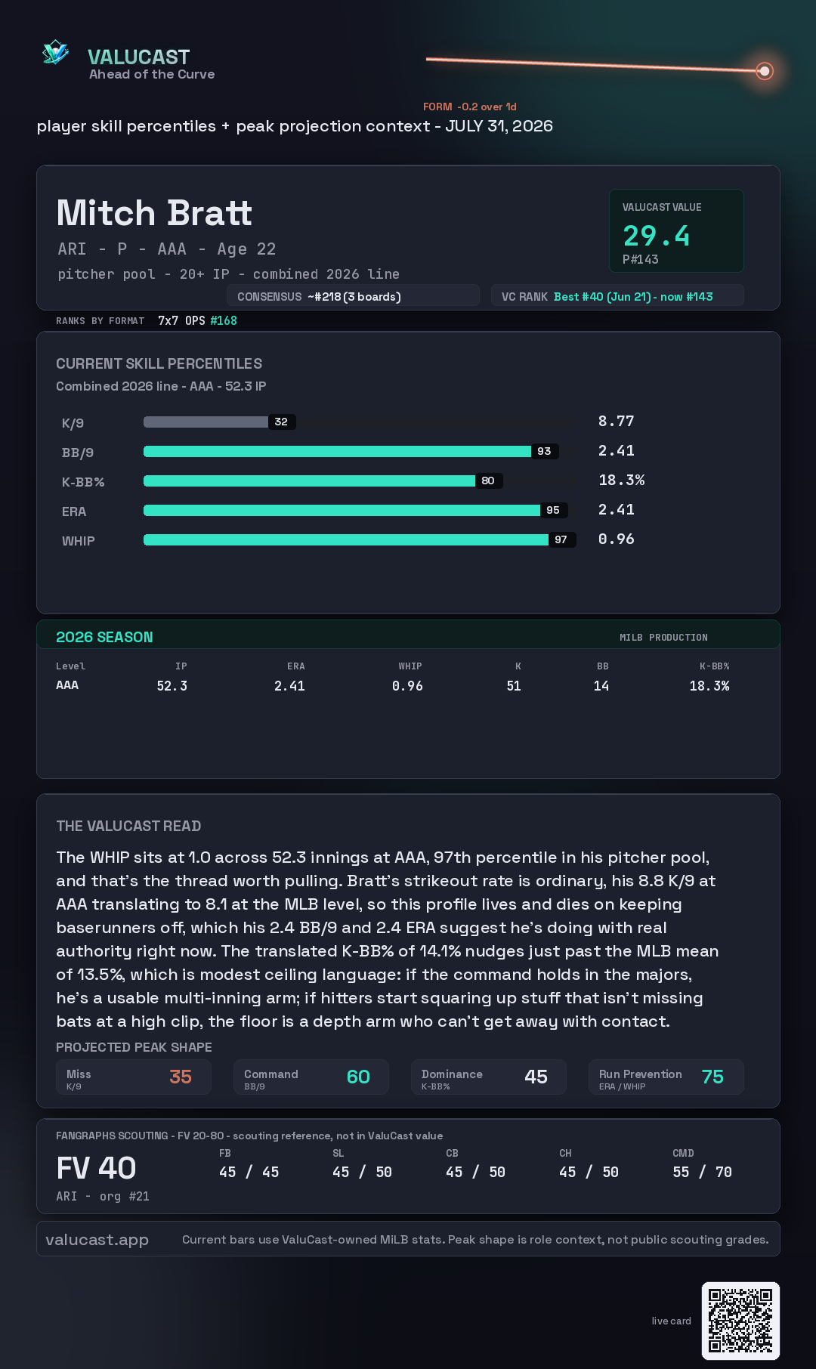Screen dimensions: 816x1369
Task: Click the BB/9 93 percentile bar
Action: pos(351,451)
